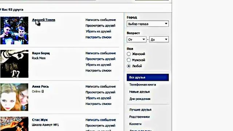
Task: Open Родственники list
Action: coord(139,117)
